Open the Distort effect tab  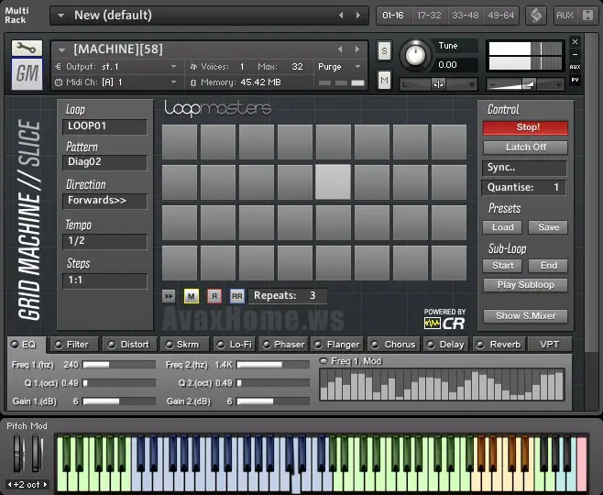[x=130, y=345]
